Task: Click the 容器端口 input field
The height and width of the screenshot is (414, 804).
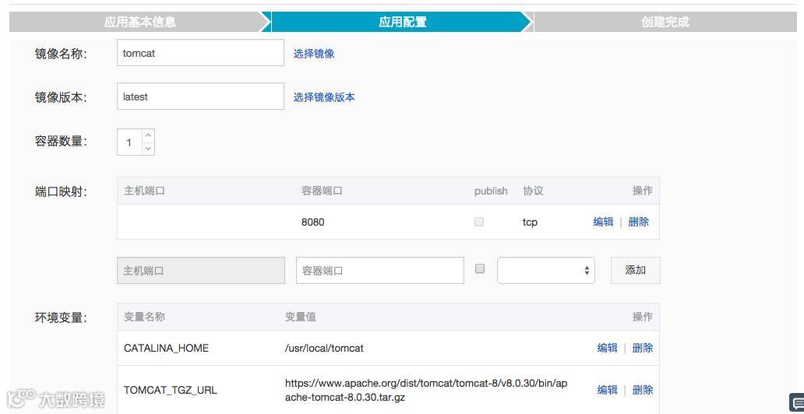Action: coord(380,271)
